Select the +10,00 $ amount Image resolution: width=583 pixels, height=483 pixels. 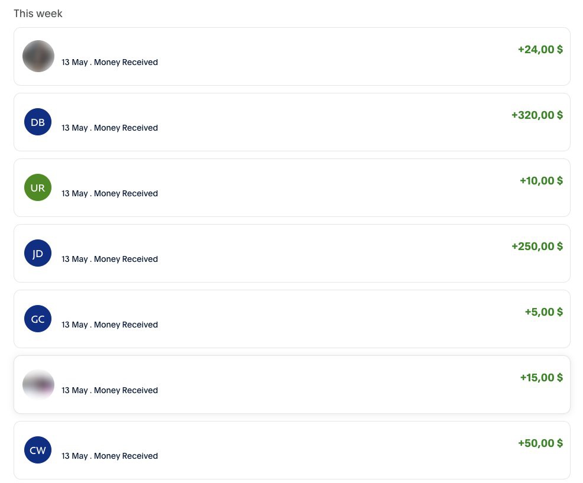(x=541, y=181)
